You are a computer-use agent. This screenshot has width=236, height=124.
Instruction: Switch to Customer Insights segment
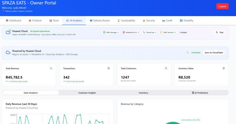pyautogui.click(x=87, y=93)
